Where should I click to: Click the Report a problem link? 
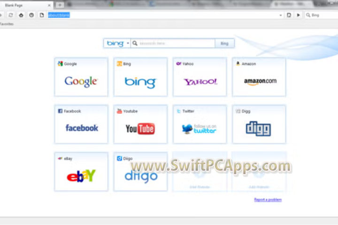[268, 200]
